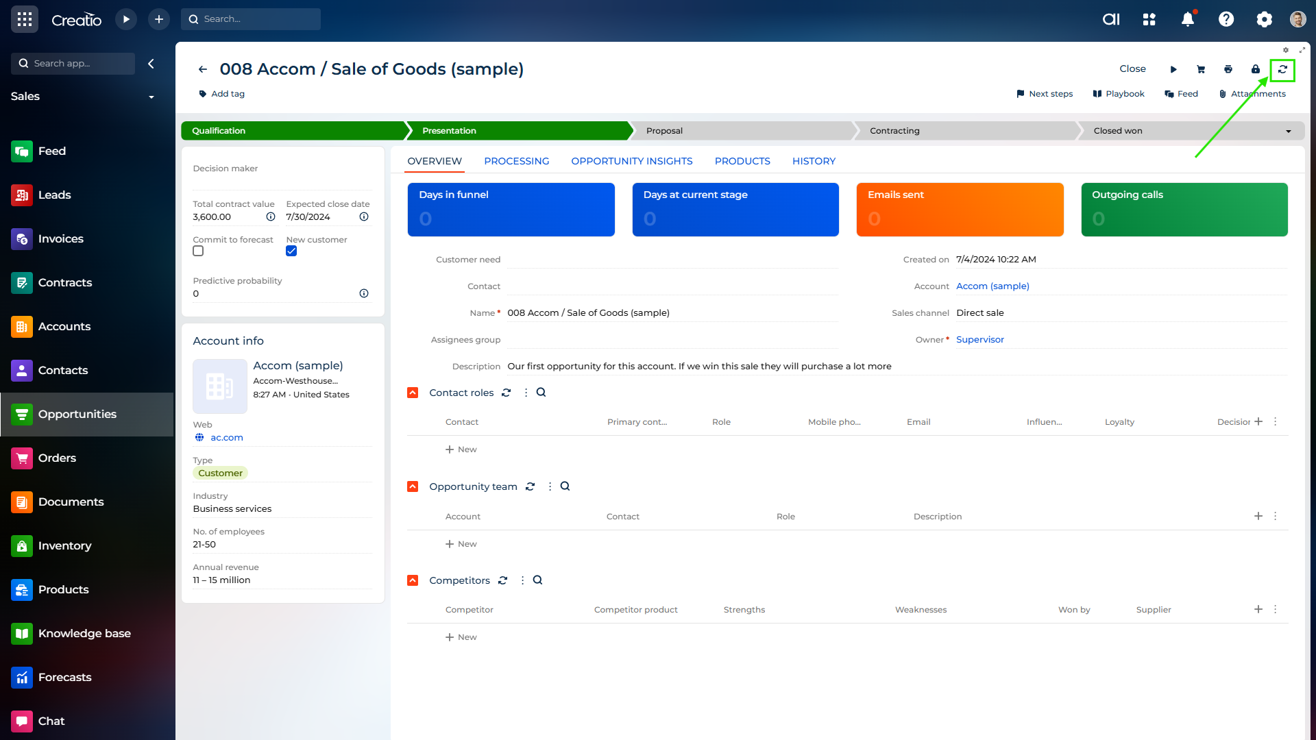
Task: Collapse the Opportunity team section
Action: (413, 486)
